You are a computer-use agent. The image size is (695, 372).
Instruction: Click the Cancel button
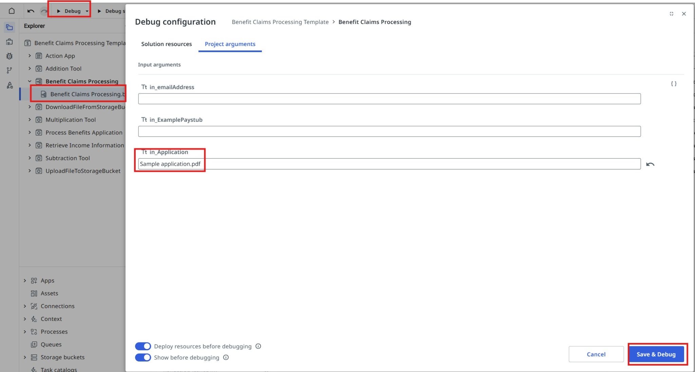tap(596, 354)
